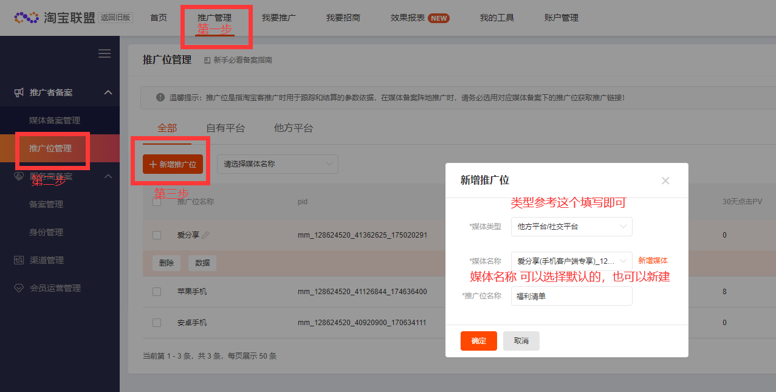Screen dimensions: 776x392
Task: Cancel the dialog with 取消
Action: coord(521,341)
